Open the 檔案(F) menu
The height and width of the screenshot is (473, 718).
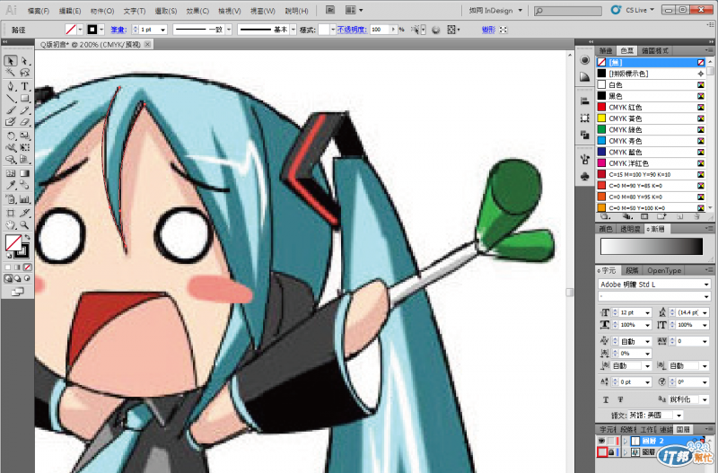pyautogui.click(x=38, y=11)
